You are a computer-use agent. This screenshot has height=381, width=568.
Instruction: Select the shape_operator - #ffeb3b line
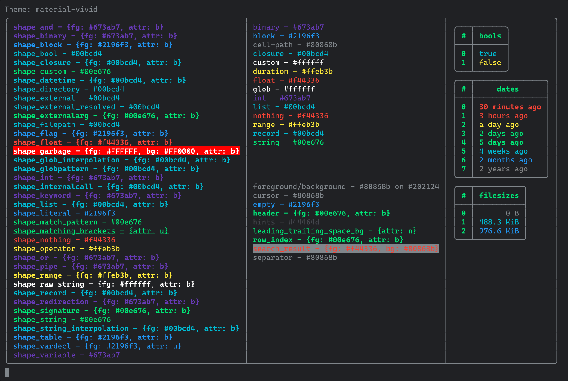point(67,249)
